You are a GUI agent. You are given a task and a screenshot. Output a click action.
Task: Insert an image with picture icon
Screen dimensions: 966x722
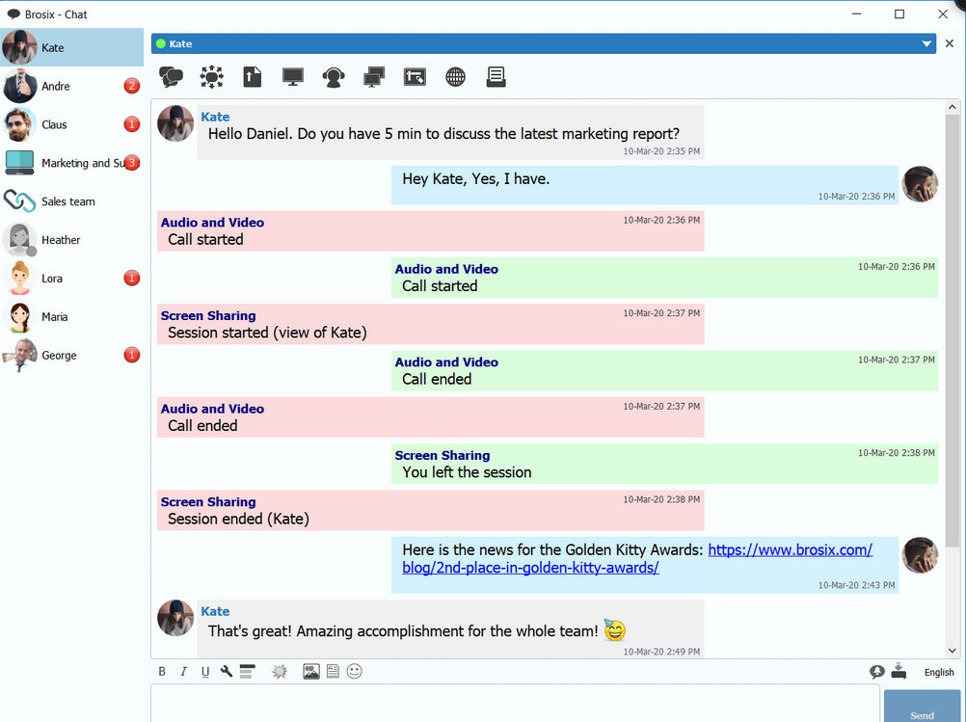click(x=311, y=672)
